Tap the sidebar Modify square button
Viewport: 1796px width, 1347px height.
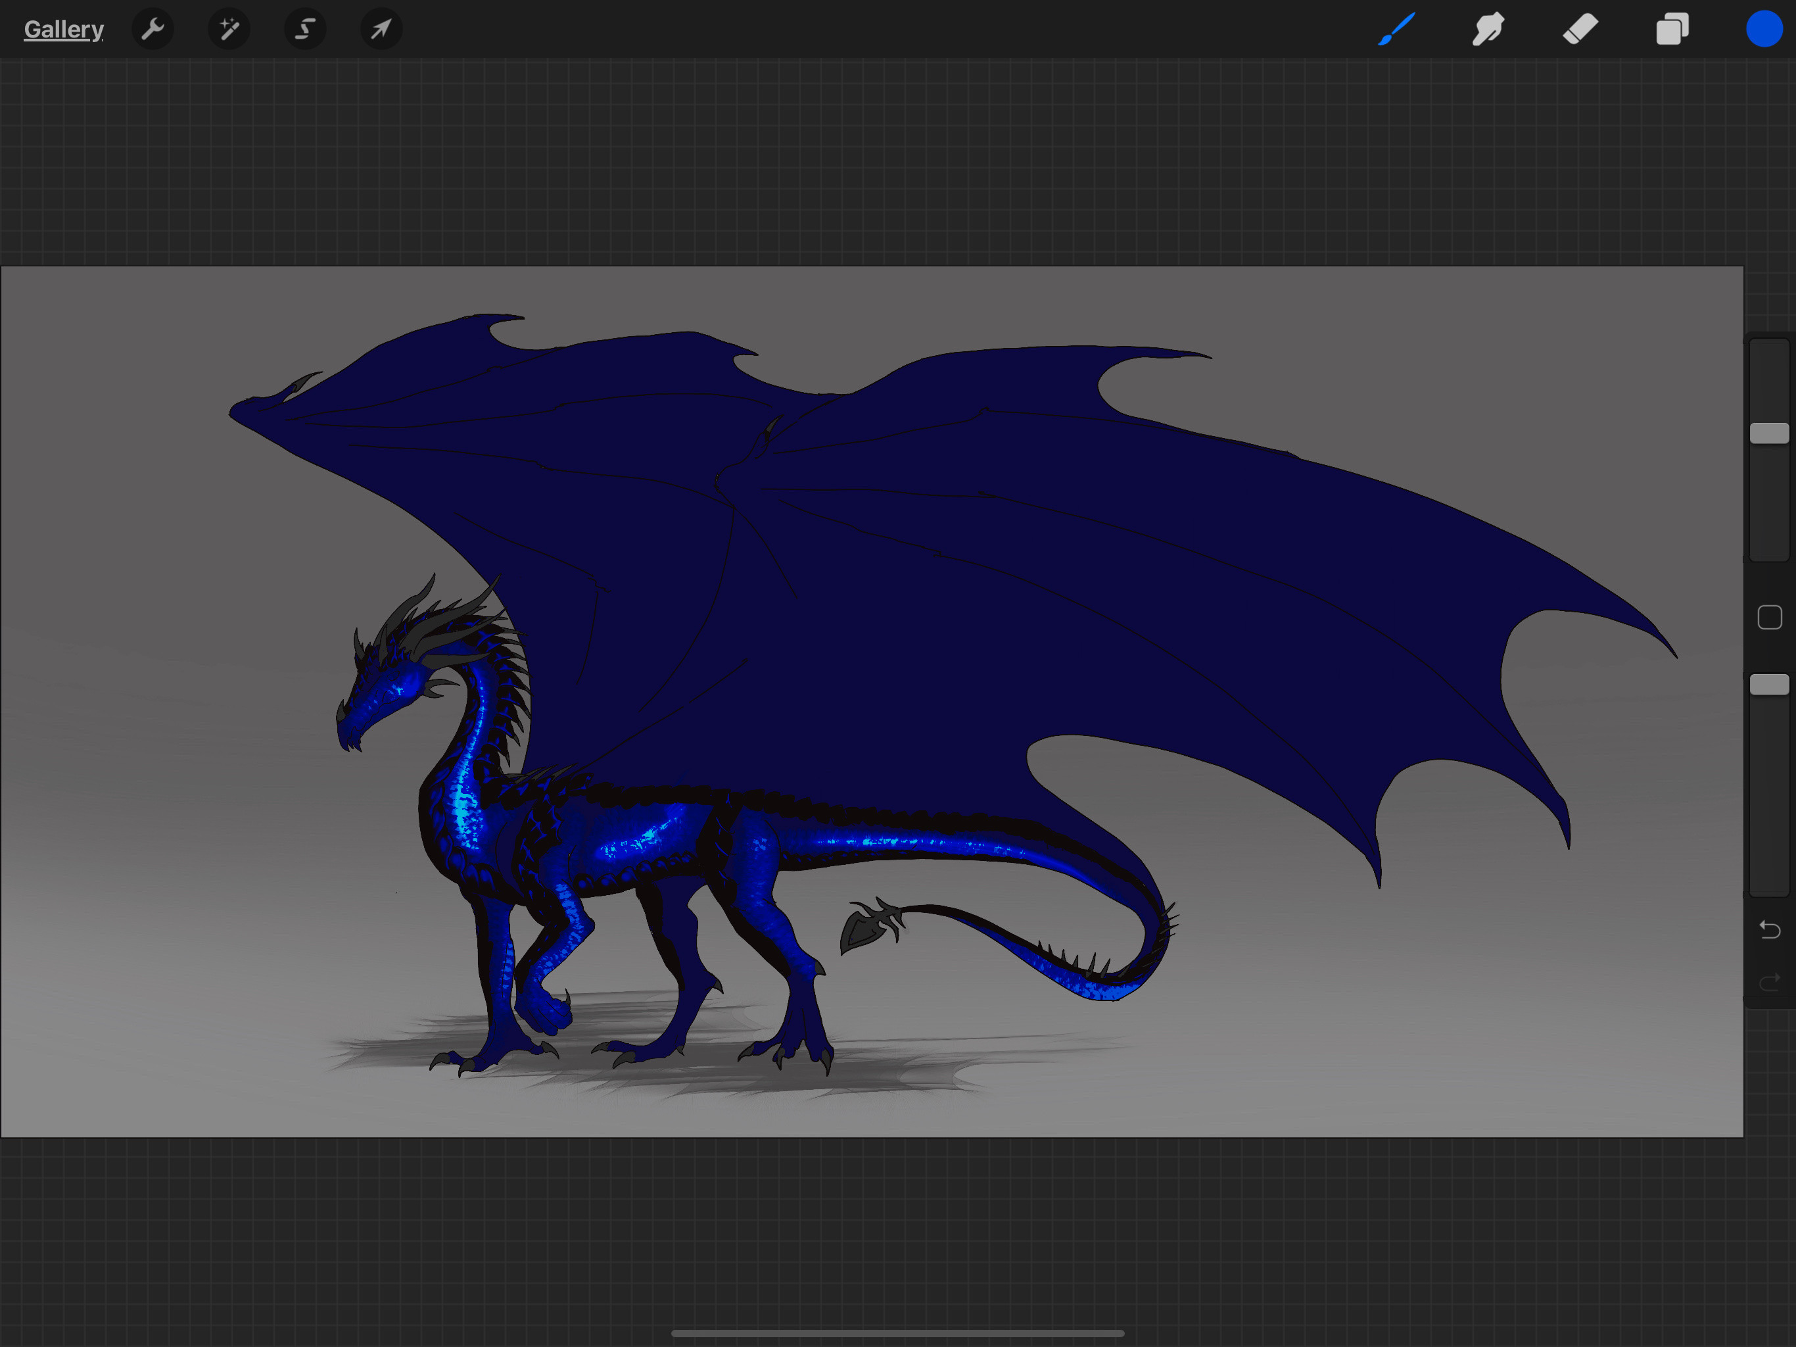click(1770, 618)
